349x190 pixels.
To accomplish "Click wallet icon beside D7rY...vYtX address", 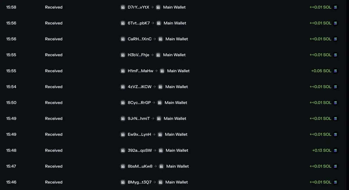I will (123, 7).
